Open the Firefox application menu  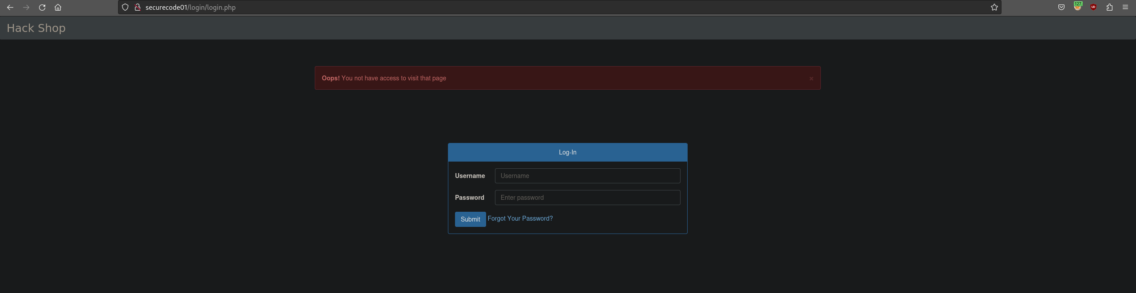click(1125, 8)
